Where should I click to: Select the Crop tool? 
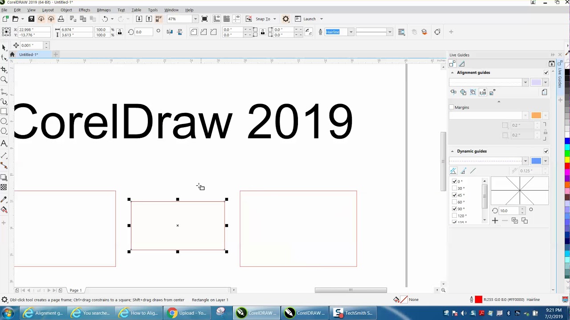tap(4, 69)
